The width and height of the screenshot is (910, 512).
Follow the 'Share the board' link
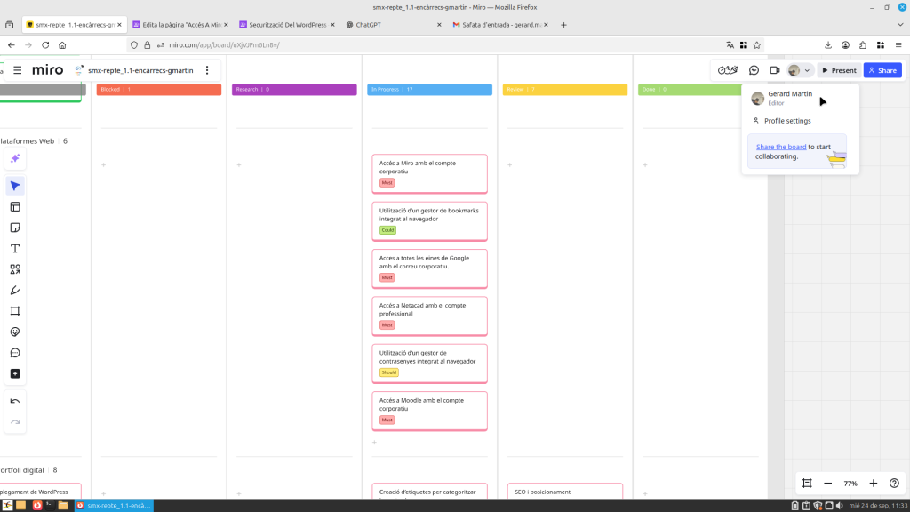781,147
